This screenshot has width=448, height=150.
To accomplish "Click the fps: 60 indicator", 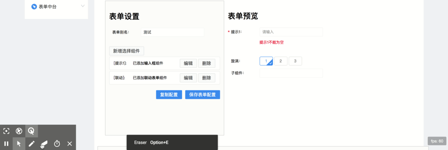I will (x=437, y=141).
